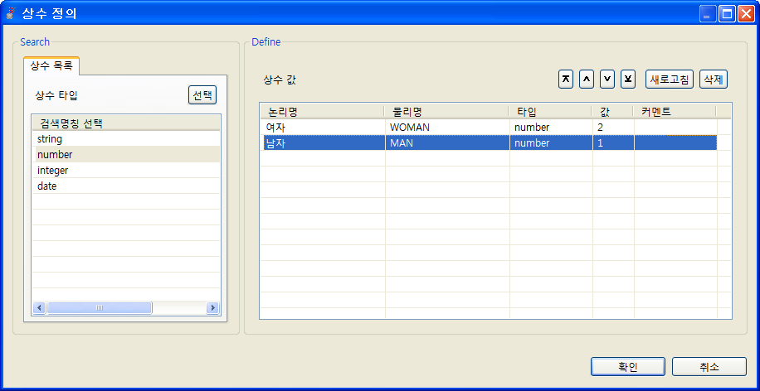This screenshot has width=760, height=391.
Task: Select date in the type list
Action: pos(126,186)
